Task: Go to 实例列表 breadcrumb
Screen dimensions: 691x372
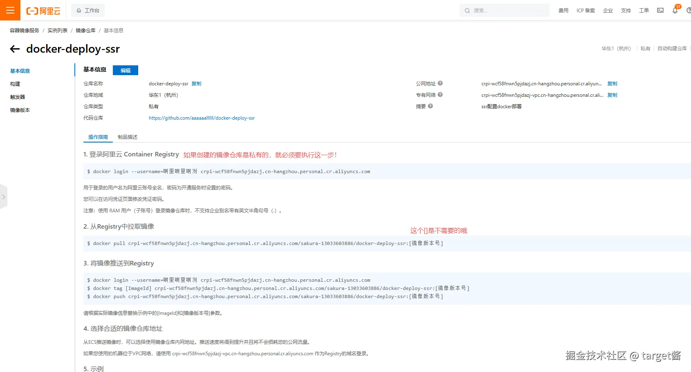Action: click(57, 31)
